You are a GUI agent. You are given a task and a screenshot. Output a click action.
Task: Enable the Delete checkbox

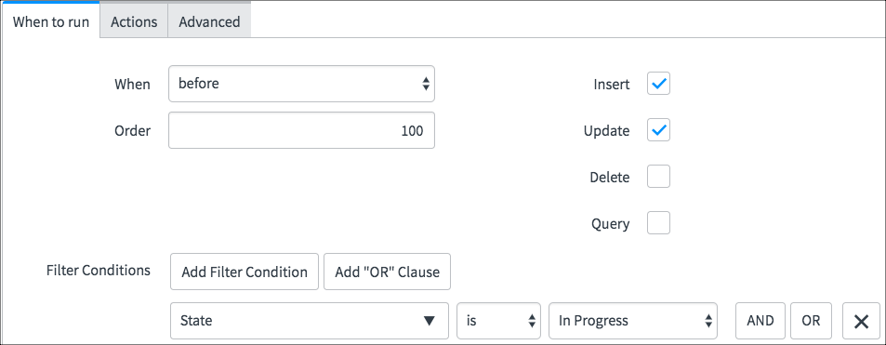(658, 177)
